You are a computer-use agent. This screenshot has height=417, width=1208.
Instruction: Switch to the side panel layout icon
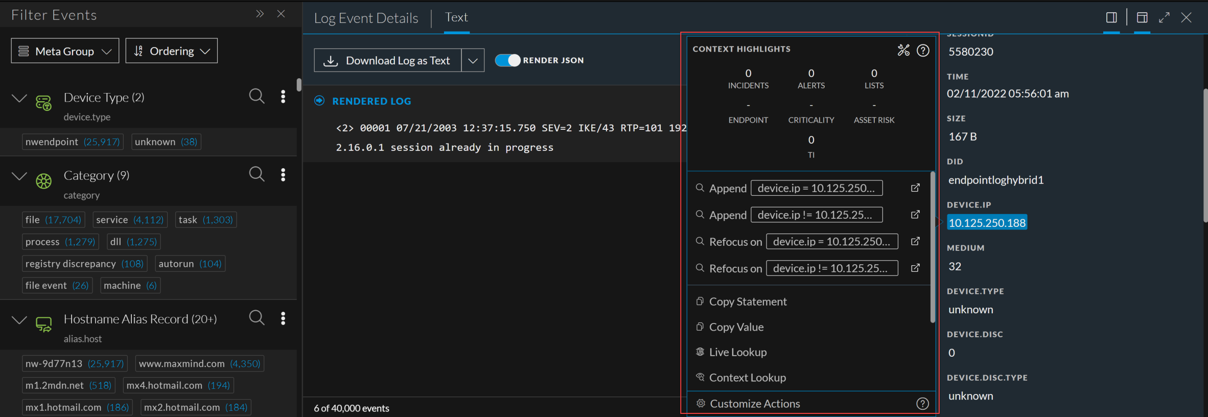click(x=1111, y=18)
